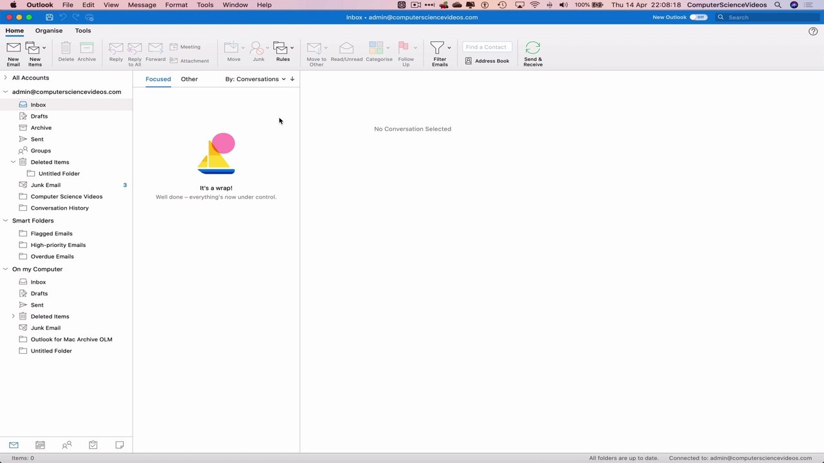Click the Meeting button in ribbon
This screenshot has height=463, width=824.
tap(185, 47)
